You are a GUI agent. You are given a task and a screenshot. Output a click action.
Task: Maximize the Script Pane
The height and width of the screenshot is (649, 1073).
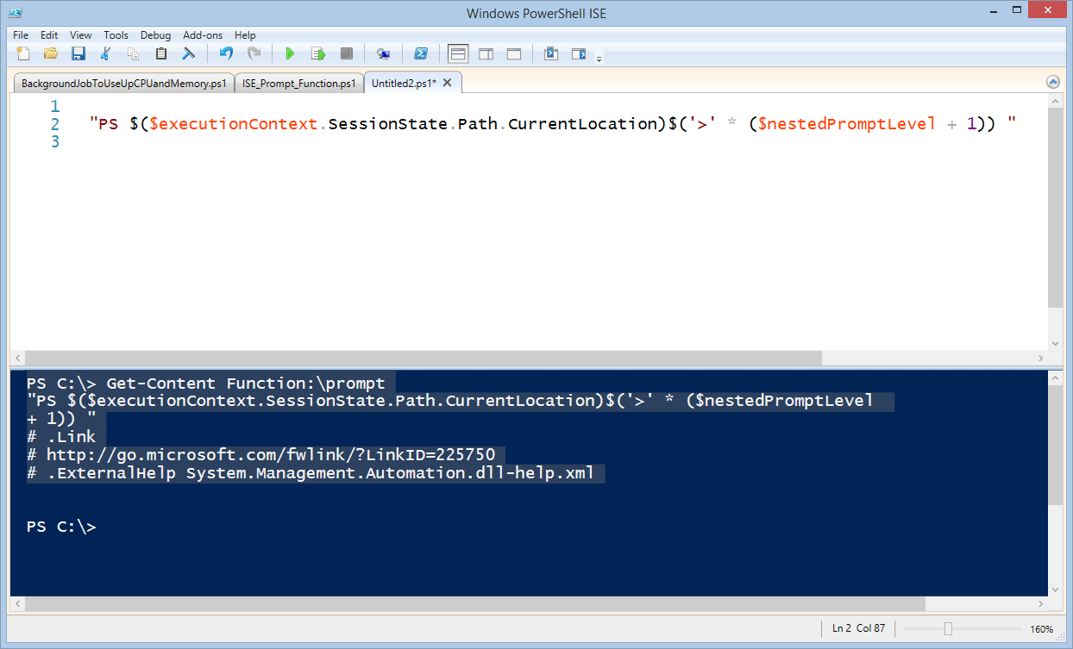click(x=513, y=53)
